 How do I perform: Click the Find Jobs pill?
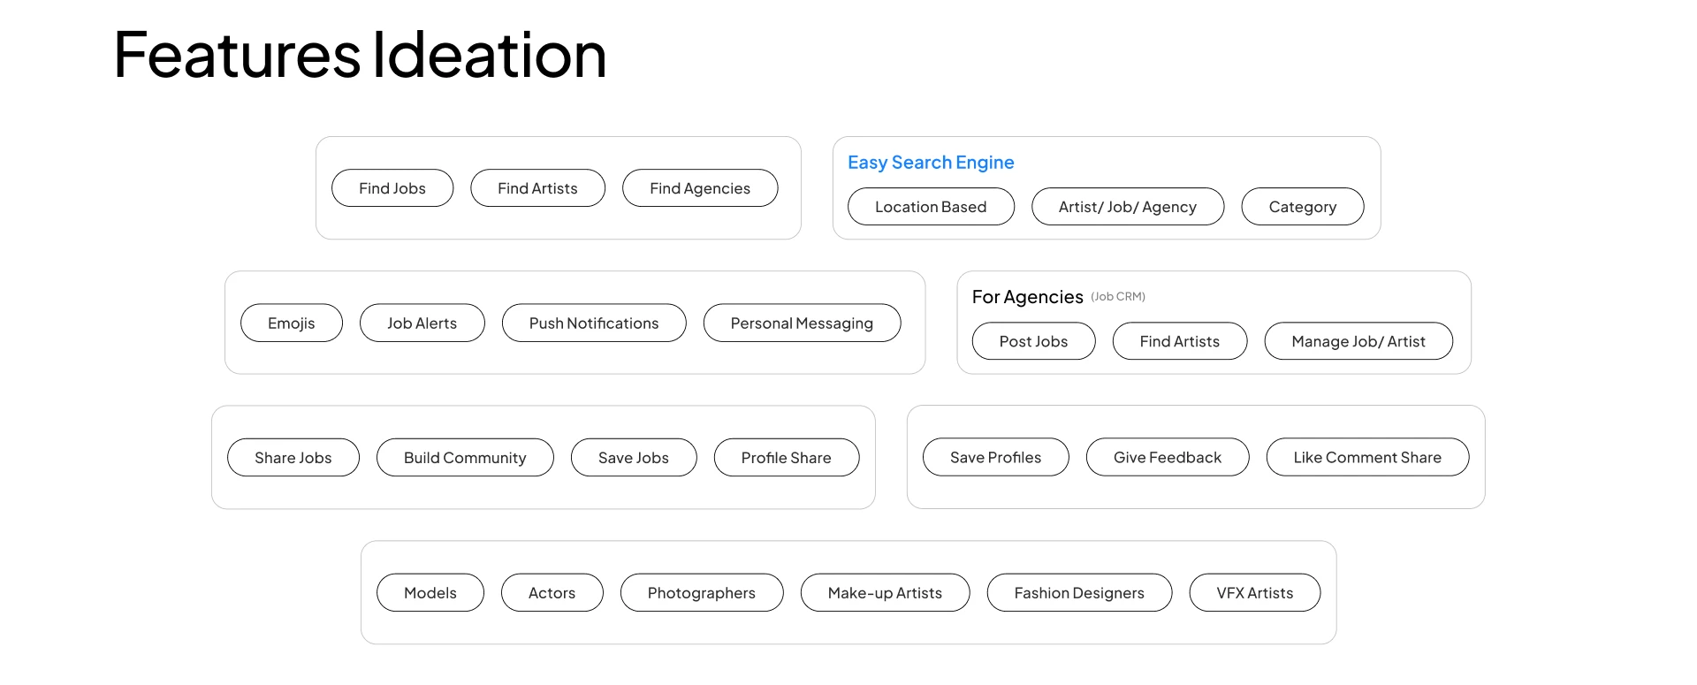(x=392, y=188)
